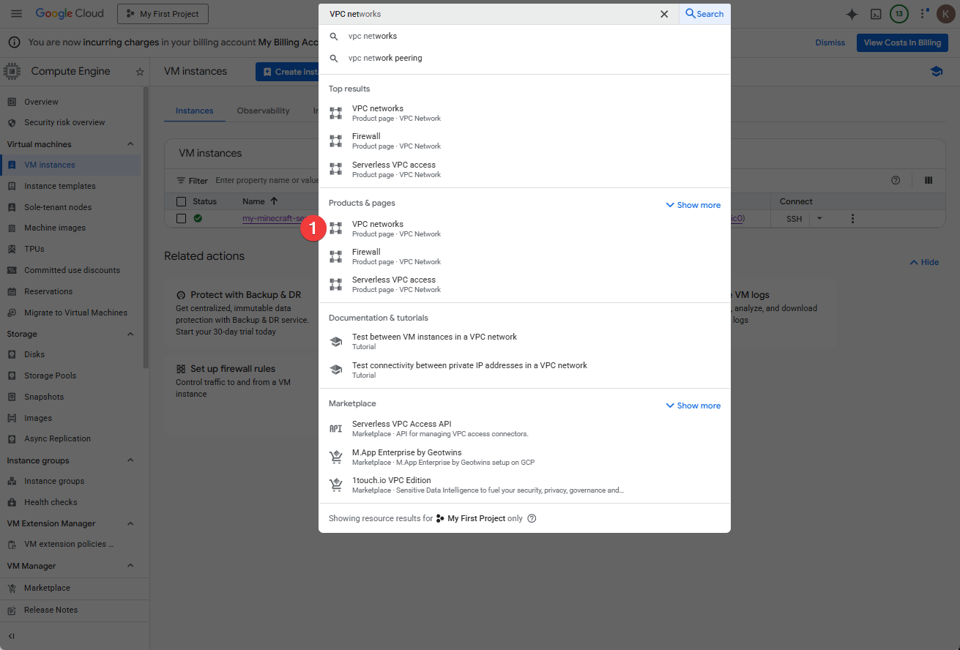This screenshot has width=960, height=650.
Task: Click View Costs In Billing
Action: tap(902, 42)
